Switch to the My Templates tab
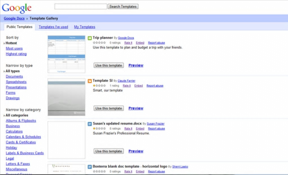Screen dimensions: 288x175 click(x=85, y=27)
